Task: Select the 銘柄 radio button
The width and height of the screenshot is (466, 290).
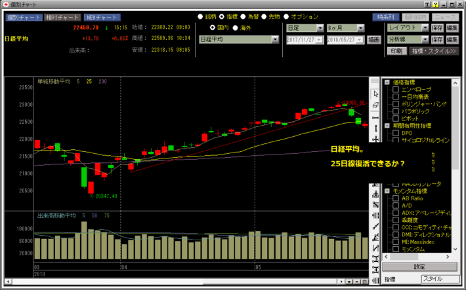Action: point(200,17)
